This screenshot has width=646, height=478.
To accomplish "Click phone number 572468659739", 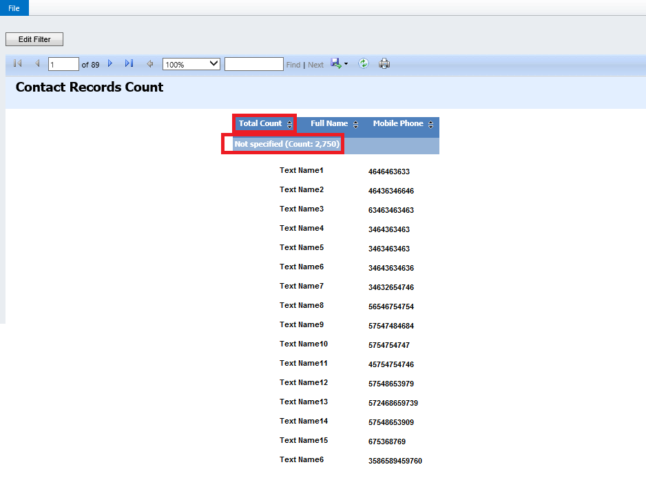I will tap(393, 403).
